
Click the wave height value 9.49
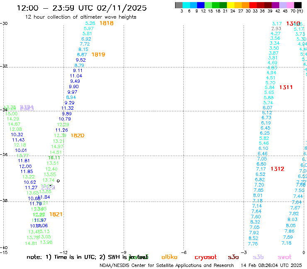75,81
